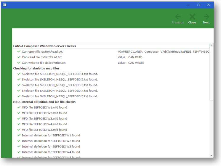The height and width of the screenshot is (166, 221).
Task: Click the Close X icon in green header
Action: pyautogui.click(x=192, y=17)
